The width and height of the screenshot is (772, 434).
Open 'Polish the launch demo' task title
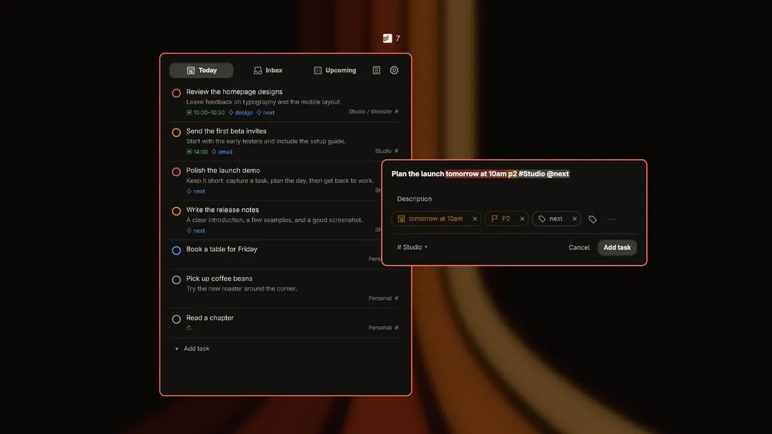click(x=223, y=171)
